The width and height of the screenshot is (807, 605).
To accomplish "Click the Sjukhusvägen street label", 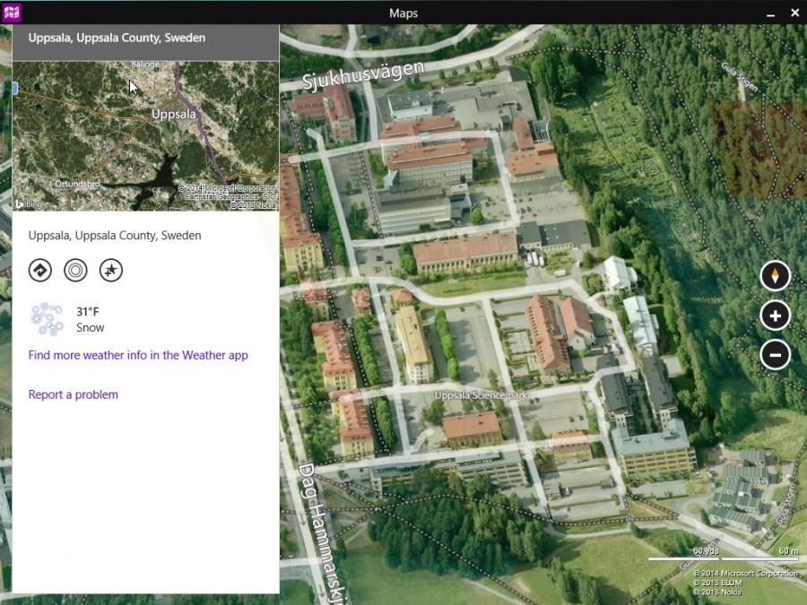I will [x=364, y=75].
